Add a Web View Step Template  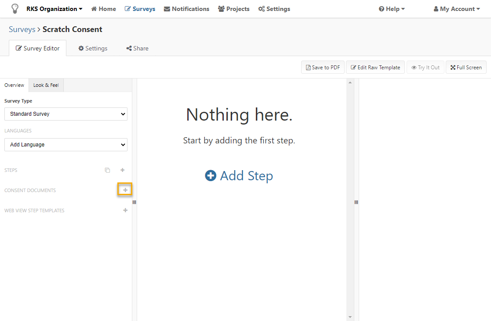[125, 210]
